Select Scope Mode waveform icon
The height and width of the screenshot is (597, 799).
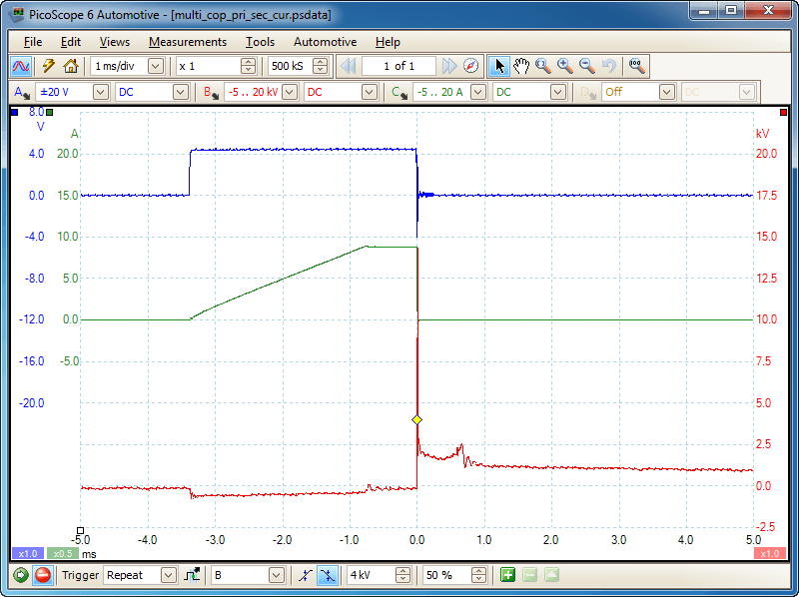click(21, 66)
